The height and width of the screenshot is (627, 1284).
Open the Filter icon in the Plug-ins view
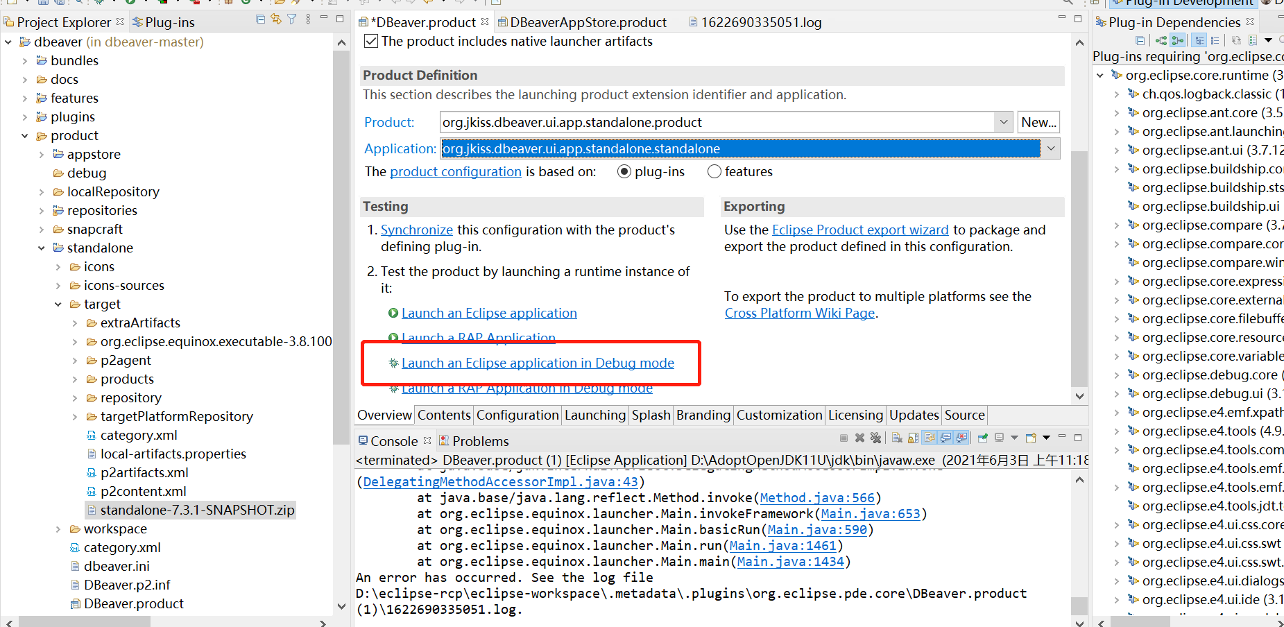(291, 21)
